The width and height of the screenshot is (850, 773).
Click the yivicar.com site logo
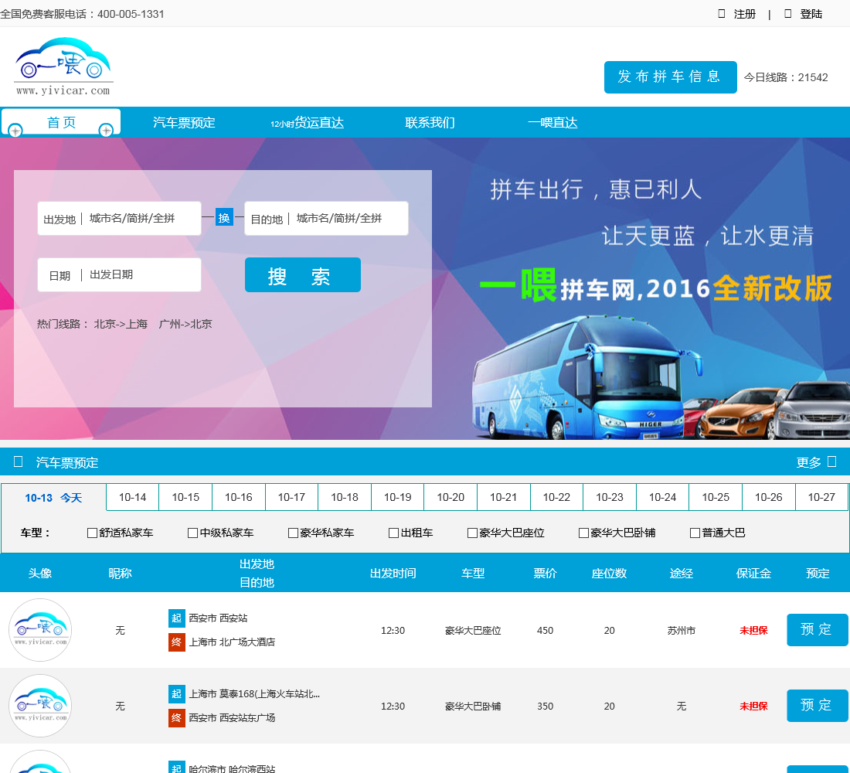click(x=63, y=66)
